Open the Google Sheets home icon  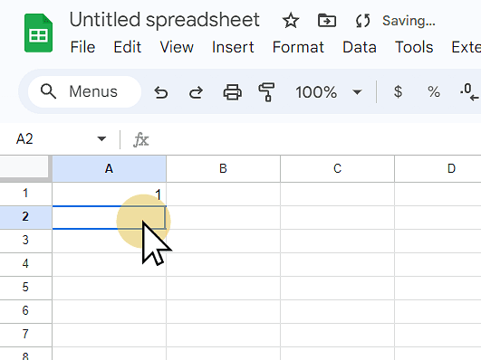tap(38, 33)
